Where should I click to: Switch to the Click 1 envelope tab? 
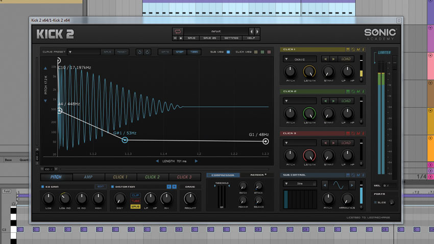pyautogui.click(x=120, y=177)
